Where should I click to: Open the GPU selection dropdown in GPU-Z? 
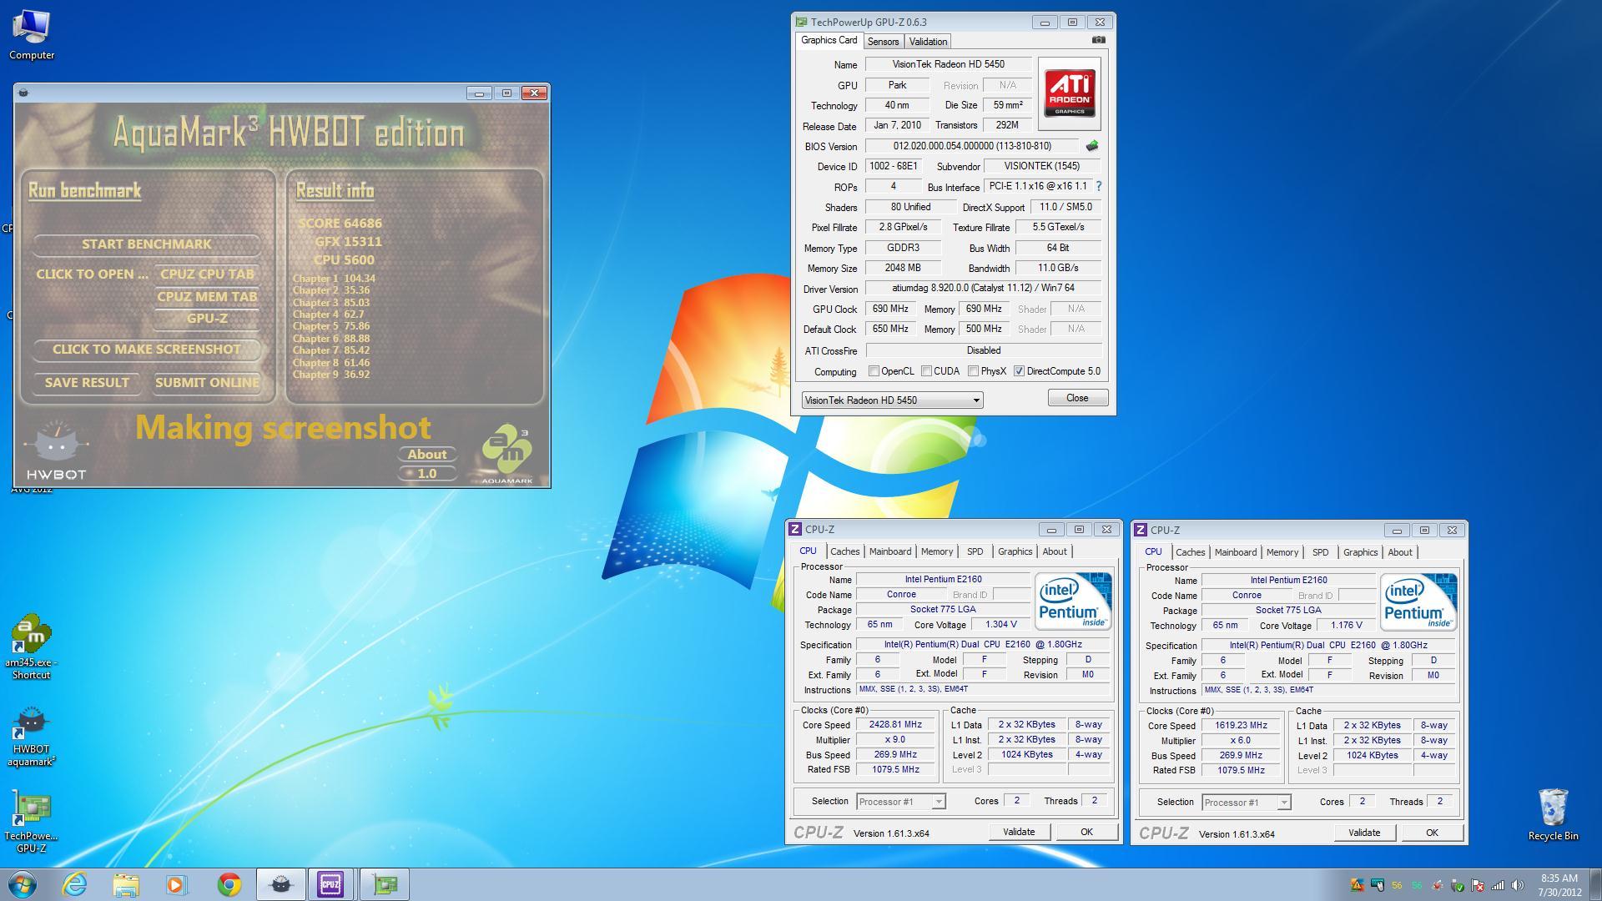(x=892, y=400)
